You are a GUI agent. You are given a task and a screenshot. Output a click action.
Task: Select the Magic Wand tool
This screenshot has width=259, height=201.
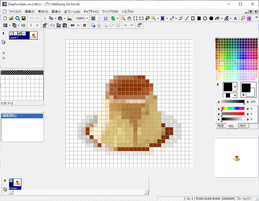coord(154,18)
